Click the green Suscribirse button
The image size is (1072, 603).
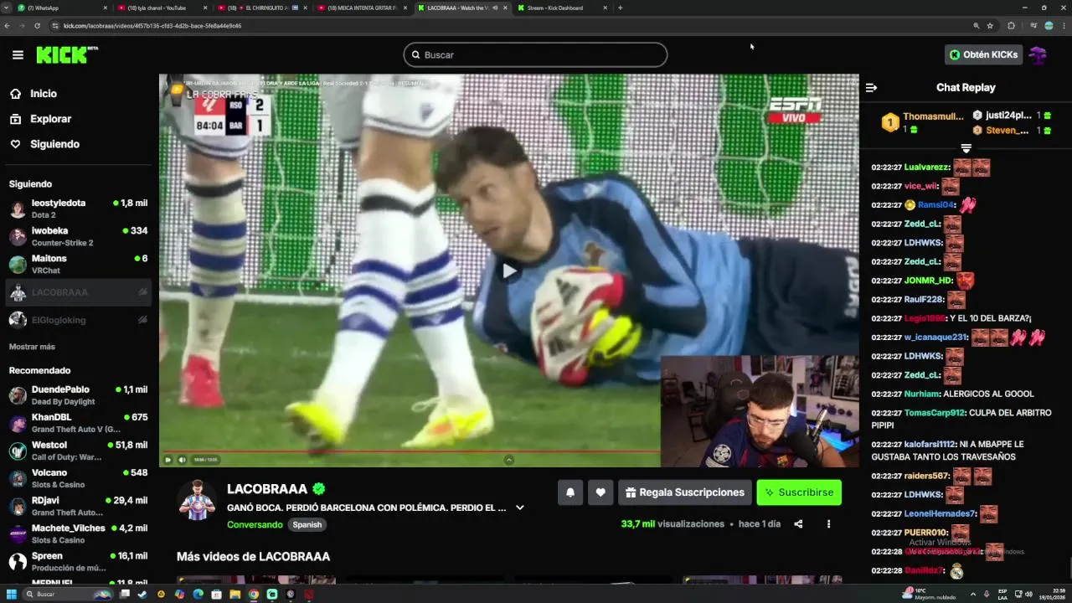pos(799,492)
